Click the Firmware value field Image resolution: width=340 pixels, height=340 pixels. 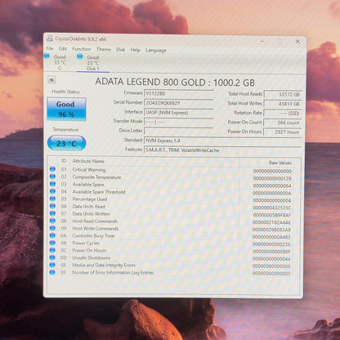point(179,93)
